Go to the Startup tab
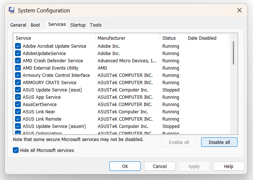The width and height of the screenshot is (253, 180). point(78,25)
